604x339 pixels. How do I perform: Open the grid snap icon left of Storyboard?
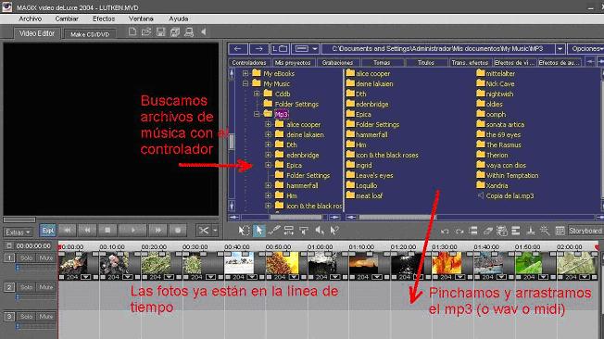[x=560, y=231]
